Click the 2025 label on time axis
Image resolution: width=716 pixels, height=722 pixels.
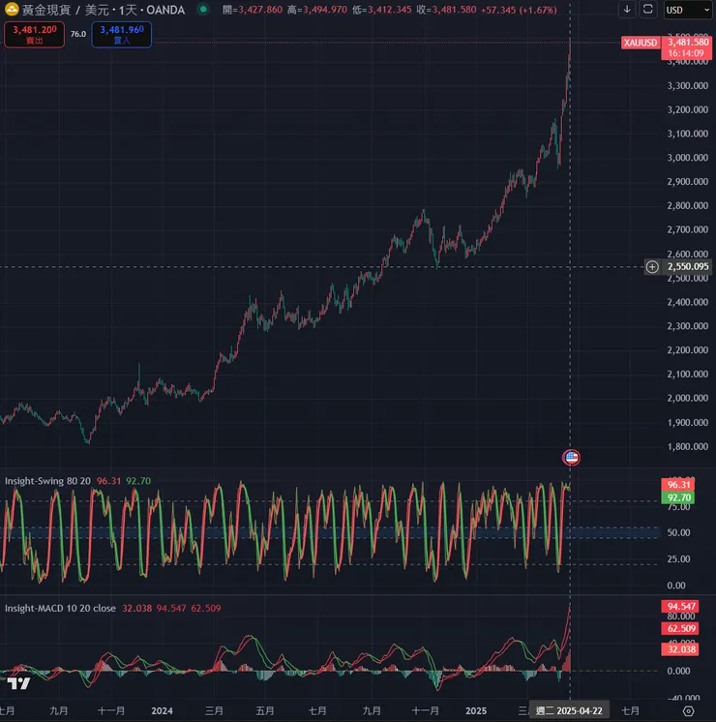tap(476, 711)
